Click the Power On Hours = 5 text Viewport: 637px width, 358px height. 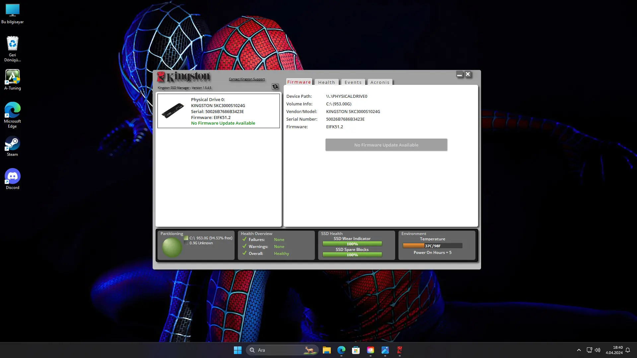click(432, 253)
